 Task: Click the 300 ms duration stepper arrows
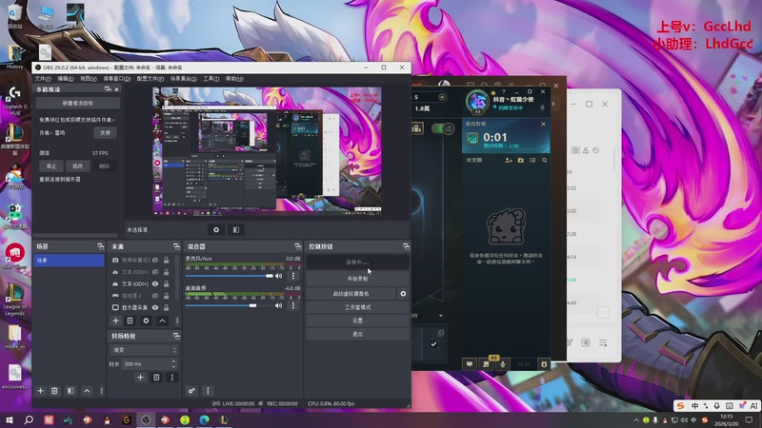pyautogui.click(x=173, y=363)
